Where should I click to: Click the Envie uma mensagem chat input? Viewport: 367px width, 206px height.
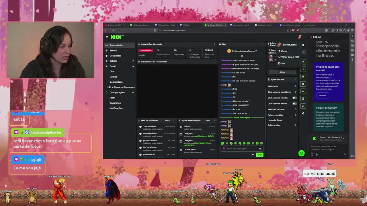pos(242,148)
